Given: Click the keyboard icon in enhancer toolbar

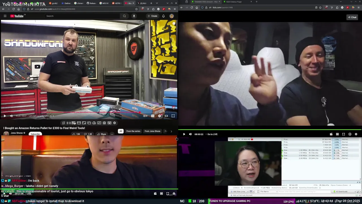Looking at the screenshot, I should (109, 123).
